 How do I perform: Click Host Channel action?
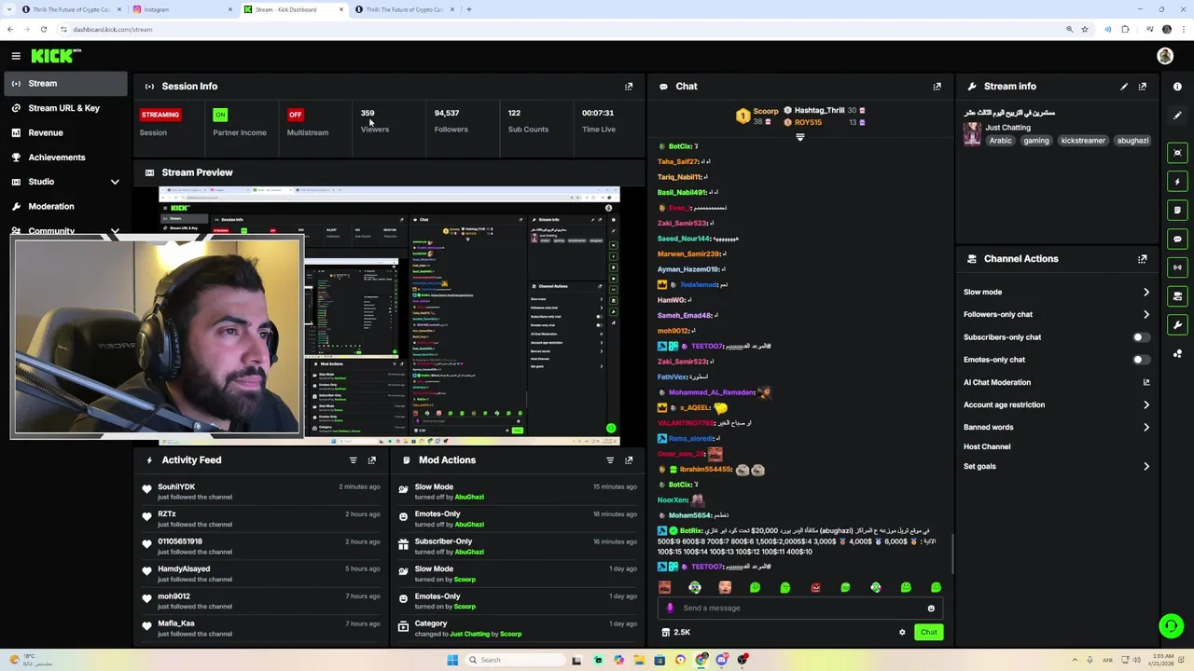click(x=987, y=447)
